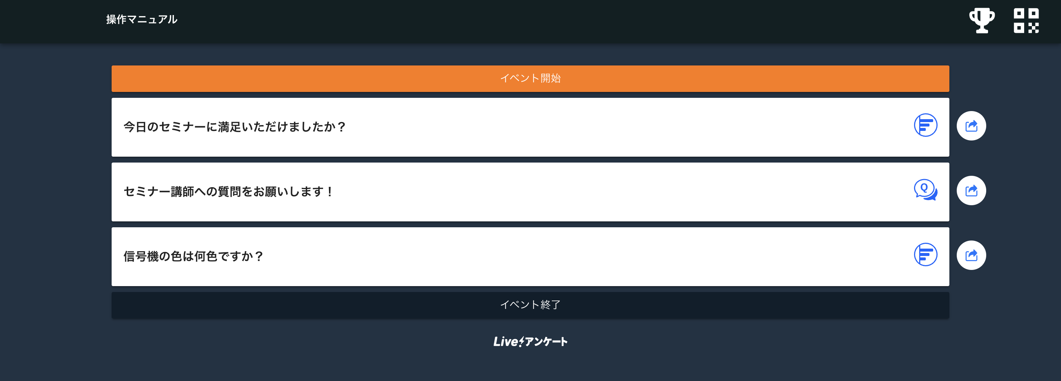Click the orange イベント開始 label text
The image size is (1061, 381).
tap(530, 78)
